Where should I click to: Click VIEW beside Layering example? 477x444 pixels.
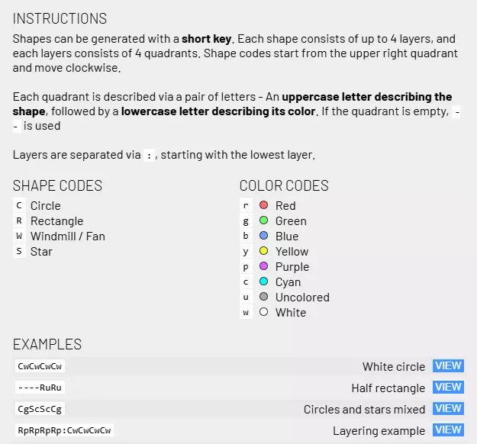448,430
